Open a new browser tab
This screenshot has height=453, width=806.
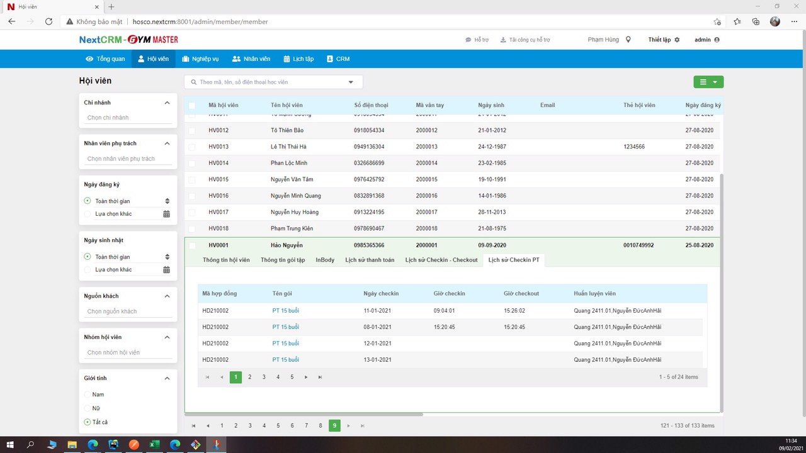(111, 6)
